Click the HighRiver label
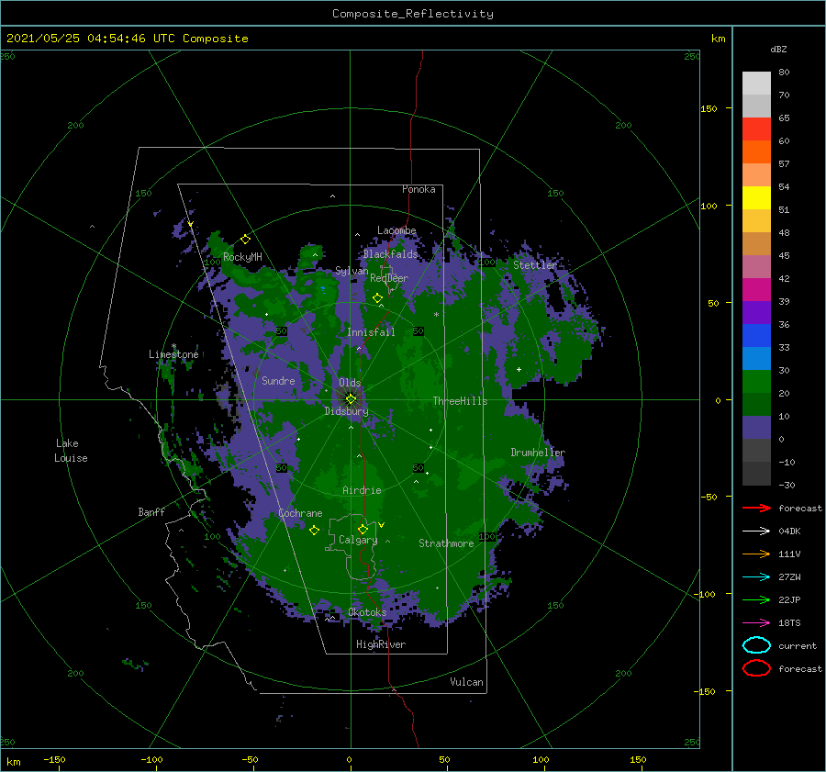Viewport: 826px width, 772px height. [x=381, y=644]
